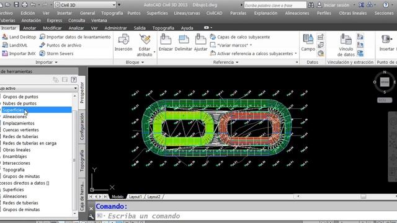Select Obras lineales tree item
This screenshot has width=397, height=223.
pos(17,150)
